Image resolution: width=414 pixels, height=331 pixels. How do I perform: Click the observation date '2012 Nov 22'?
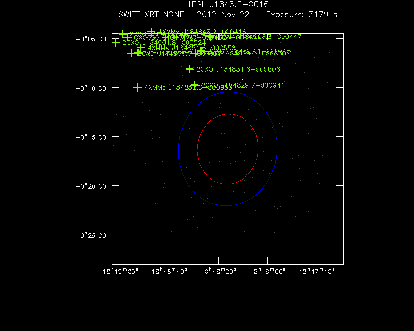point(223,14)
